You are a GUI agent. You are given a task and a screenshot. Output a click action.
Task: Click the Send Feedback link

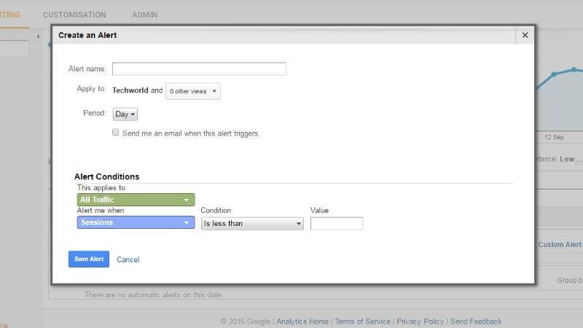click(476, 321)
